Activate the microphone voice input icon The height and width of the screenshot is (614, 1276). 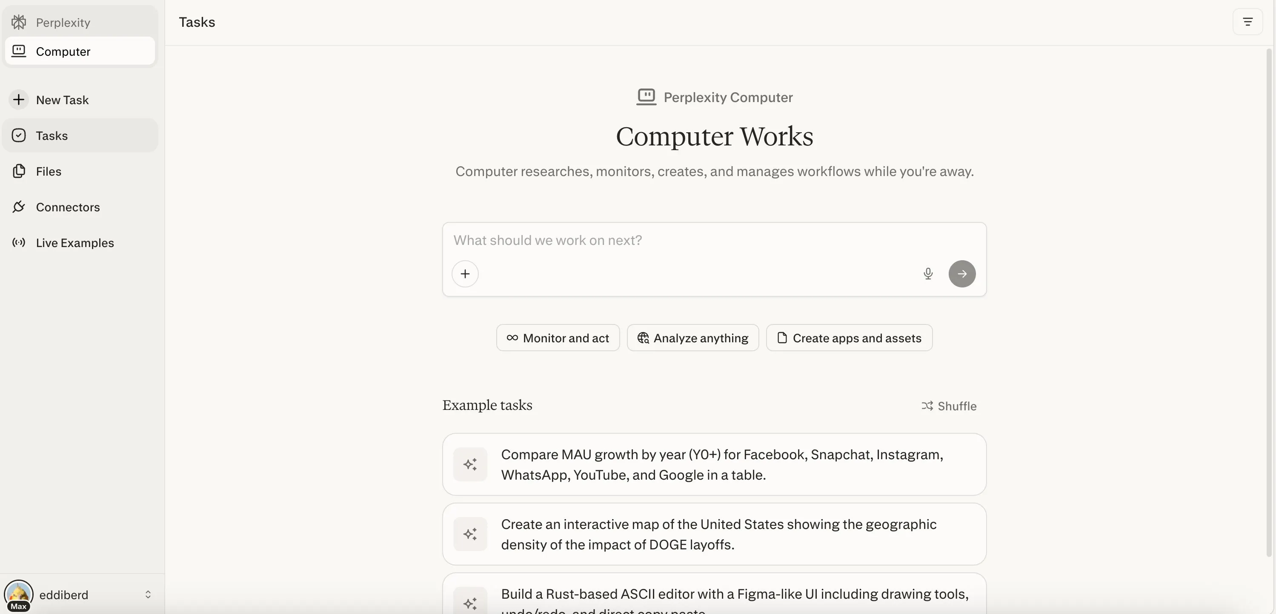pos(928,273)
